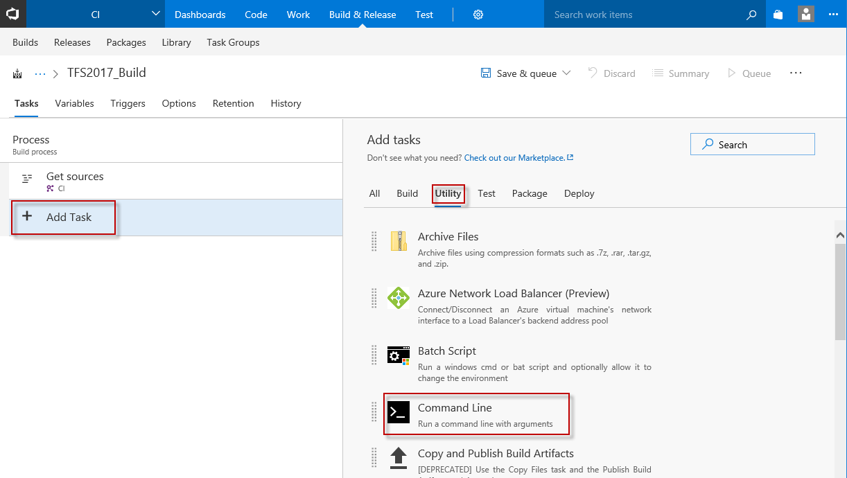Click the drag handle beside Command Line
The height and width of the screenshot is (478, 847).
coord(374,412)
